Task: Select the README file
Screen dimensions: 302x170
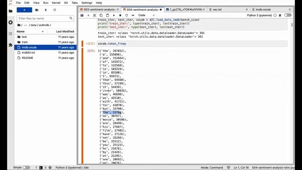Action: pyautogui.click(x=45, y=58)
